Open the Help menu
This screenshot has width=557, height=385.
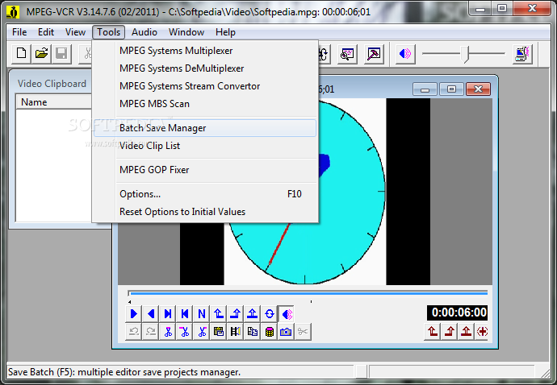[x=225, y=32]
